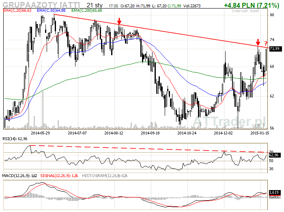Click the HISTOGRAM(12,26,9): 0,26 label
Image resolution: width=284 pixels, height=212 pixels.
tap(105, 175)
